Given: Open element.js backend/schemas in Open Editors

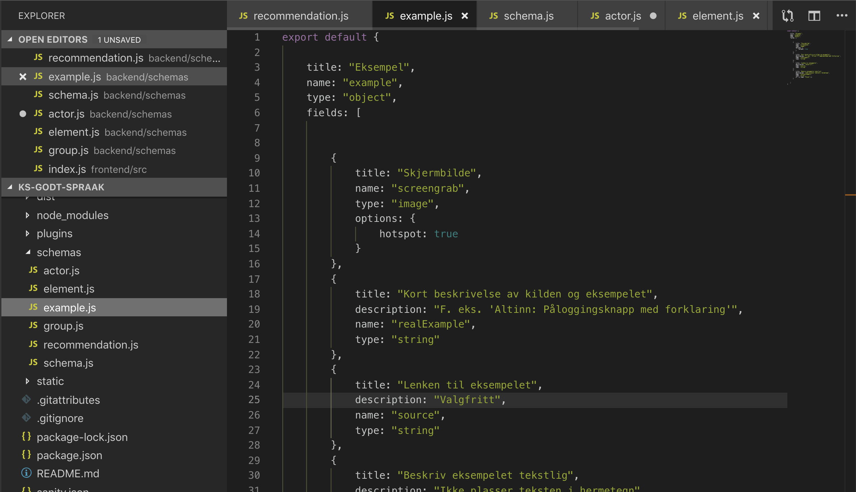Looking at the screenshot, I should [114, 132].
